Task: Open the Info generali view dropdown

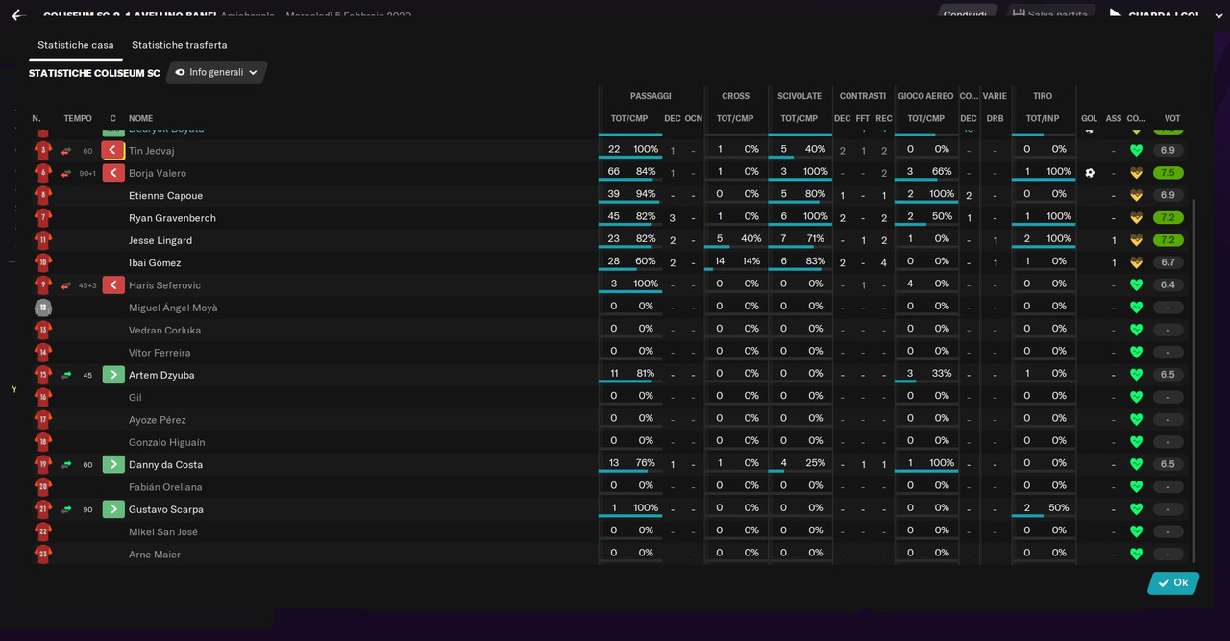Action: click(x=217, y=72)
